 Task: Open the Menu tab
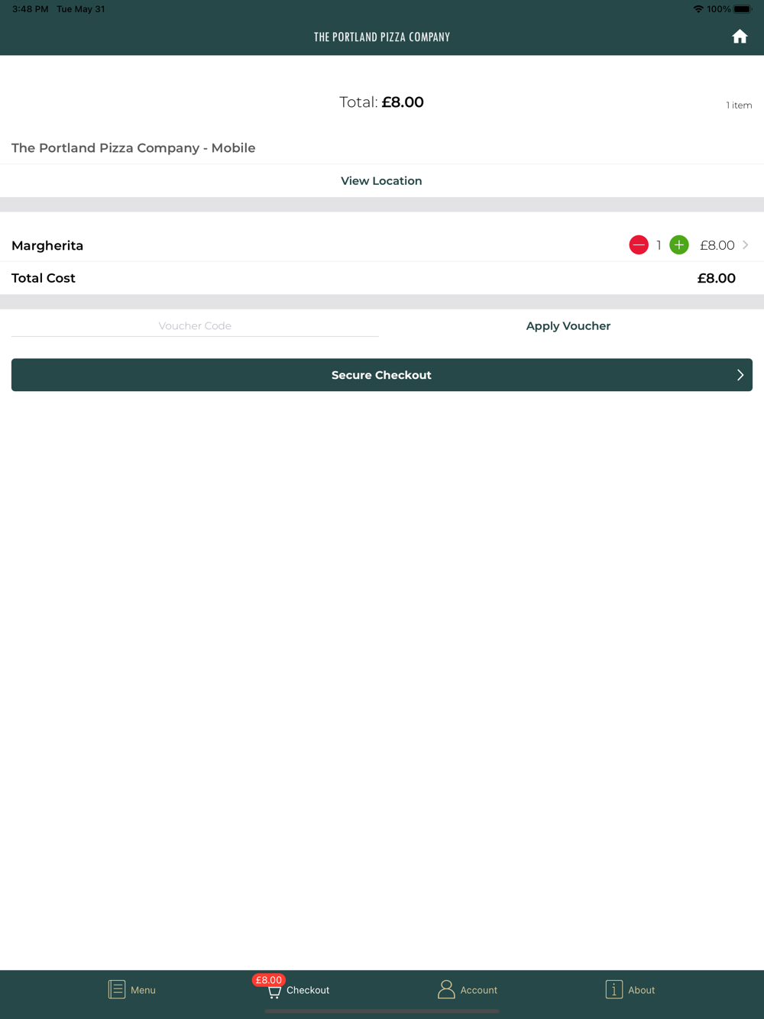pos(132,990)
